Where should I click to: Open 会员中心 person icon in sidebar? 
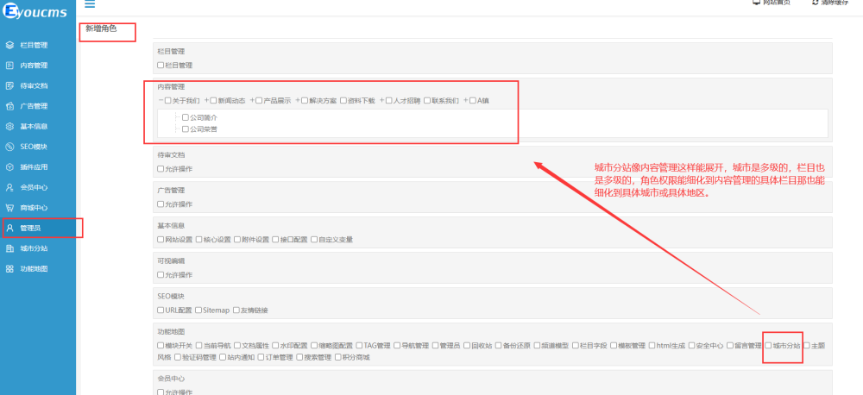9,188
